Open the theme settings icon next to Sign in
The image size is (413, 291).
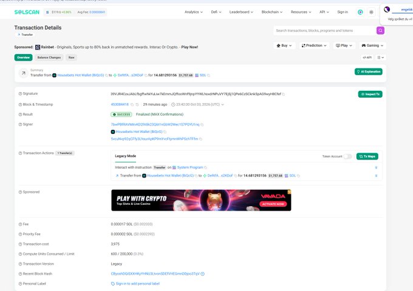pos(371,12)
